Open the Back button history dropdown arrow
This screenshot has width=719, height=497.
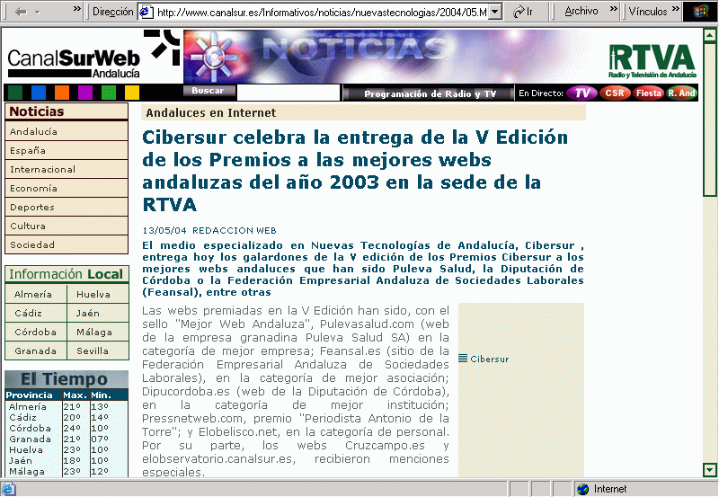[38, 12]
